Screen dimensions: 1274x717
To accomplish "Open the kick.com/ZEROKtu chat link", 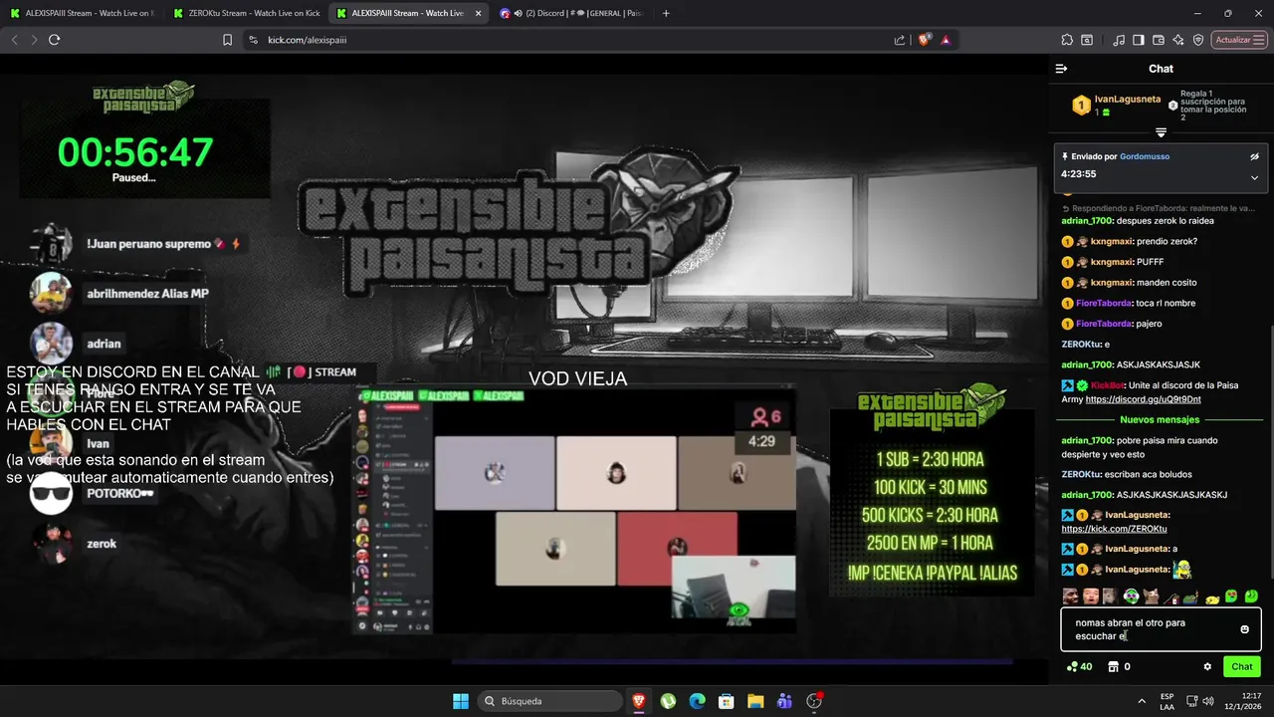I will 1114,529.
